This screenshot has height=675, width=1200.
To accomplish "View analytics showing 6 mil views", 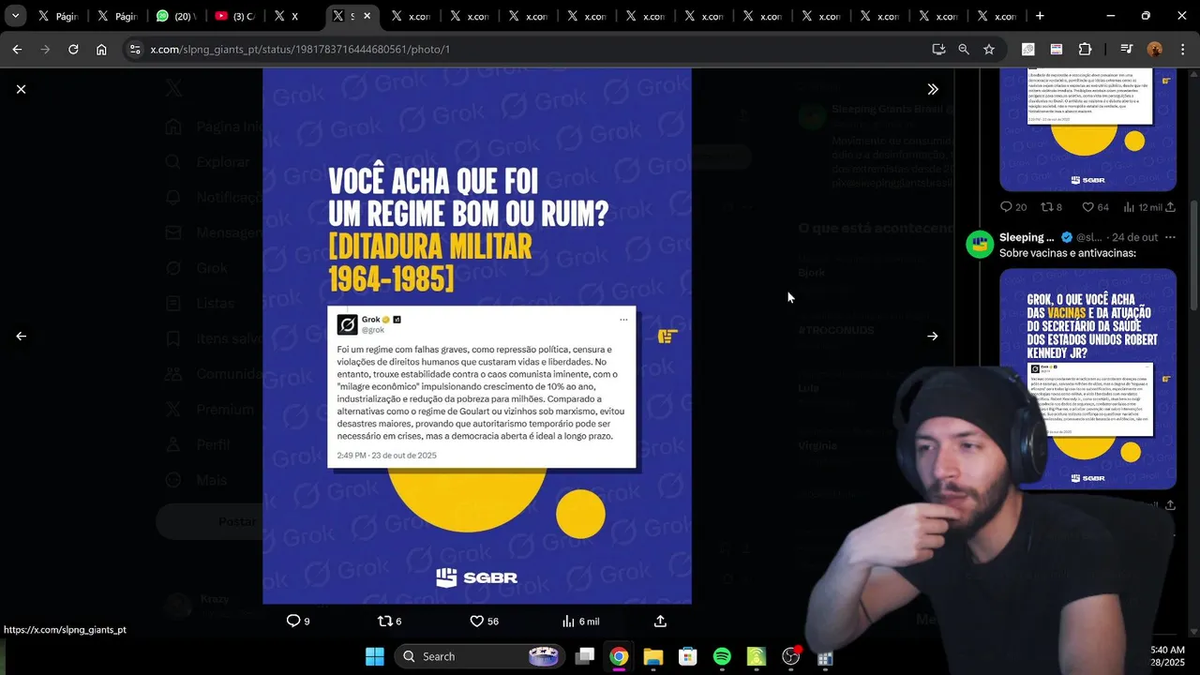I will click(580, 621).
